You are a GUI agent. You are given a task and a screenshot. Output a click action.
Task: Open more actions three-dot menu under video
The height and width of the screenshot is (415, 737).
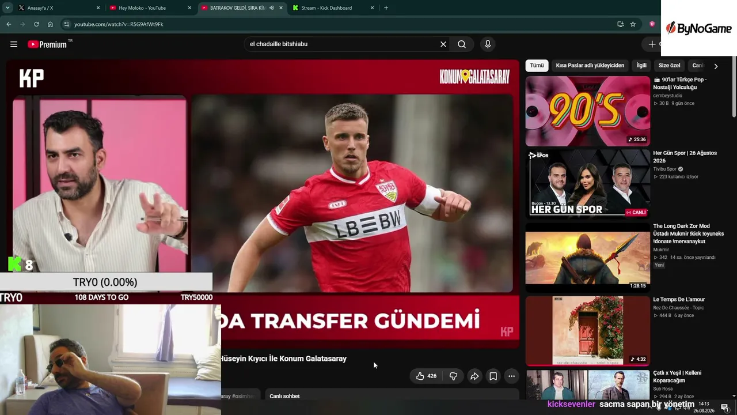tap(511, 376)
